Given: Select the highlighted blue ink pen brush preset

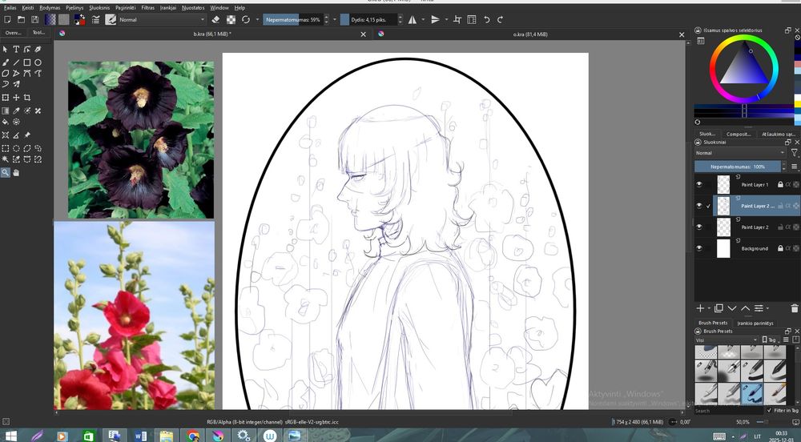Looking at the screenshot, I should click(751, 394).
